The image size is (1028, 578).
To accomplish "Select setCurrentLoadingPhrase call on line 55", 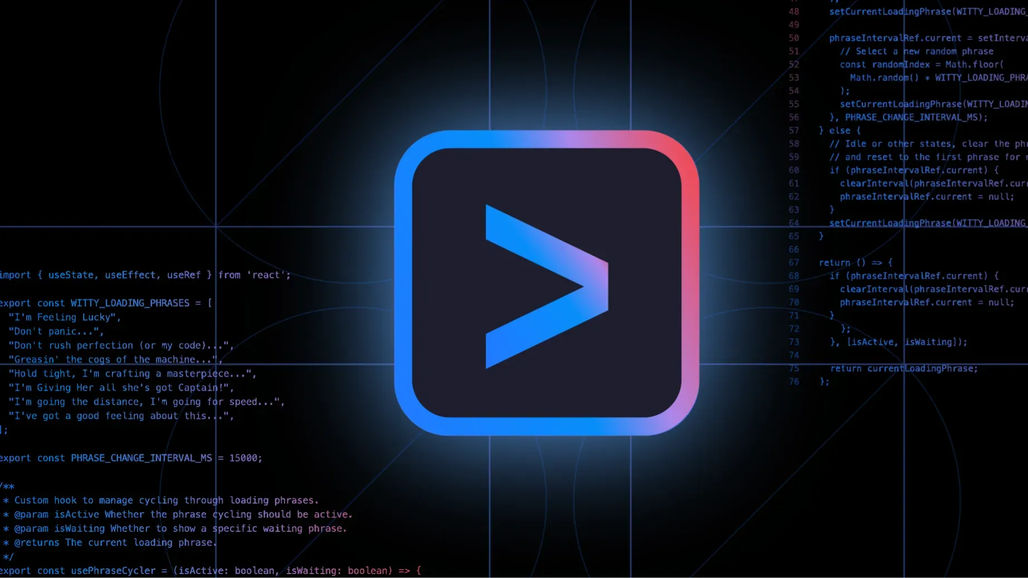I will click(x=934, y=104).
